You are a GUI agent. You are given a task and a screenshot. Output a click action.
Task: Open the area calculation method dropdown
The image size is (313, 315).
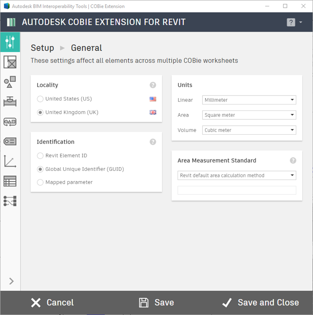point(237,175)
